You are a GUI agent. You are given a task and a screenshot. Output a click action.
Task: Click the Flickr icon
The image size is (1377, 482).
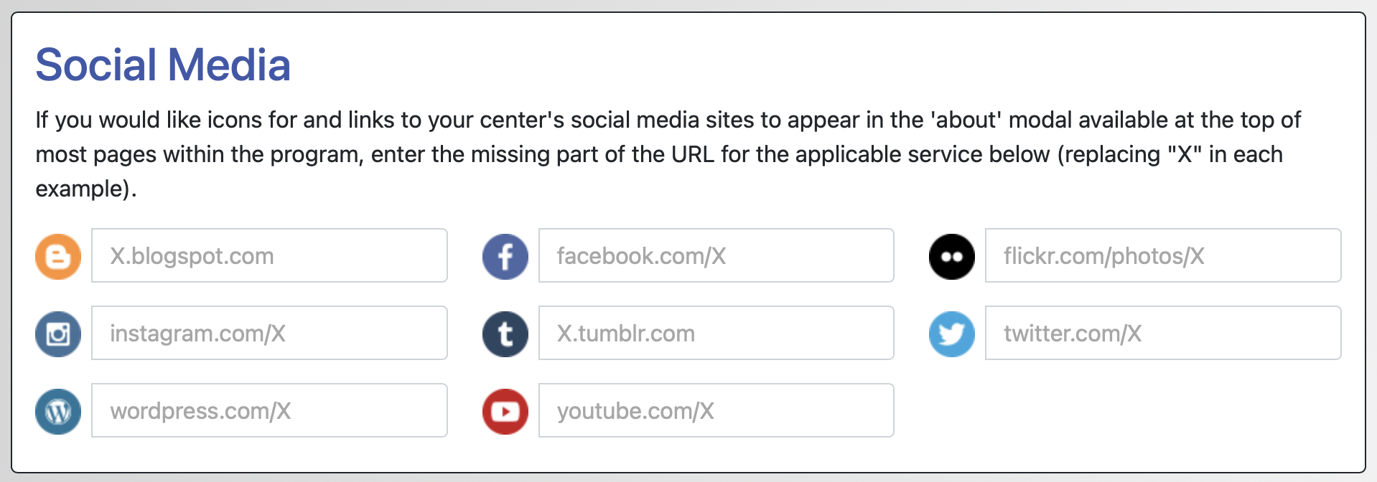click(952, 257)
